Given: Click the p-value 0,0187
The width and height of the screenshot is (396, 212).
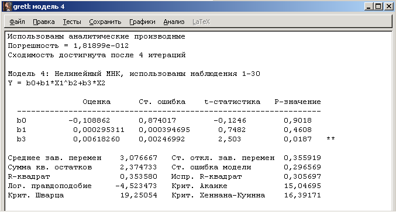Looking at the screenshot, I should [298, 139].
